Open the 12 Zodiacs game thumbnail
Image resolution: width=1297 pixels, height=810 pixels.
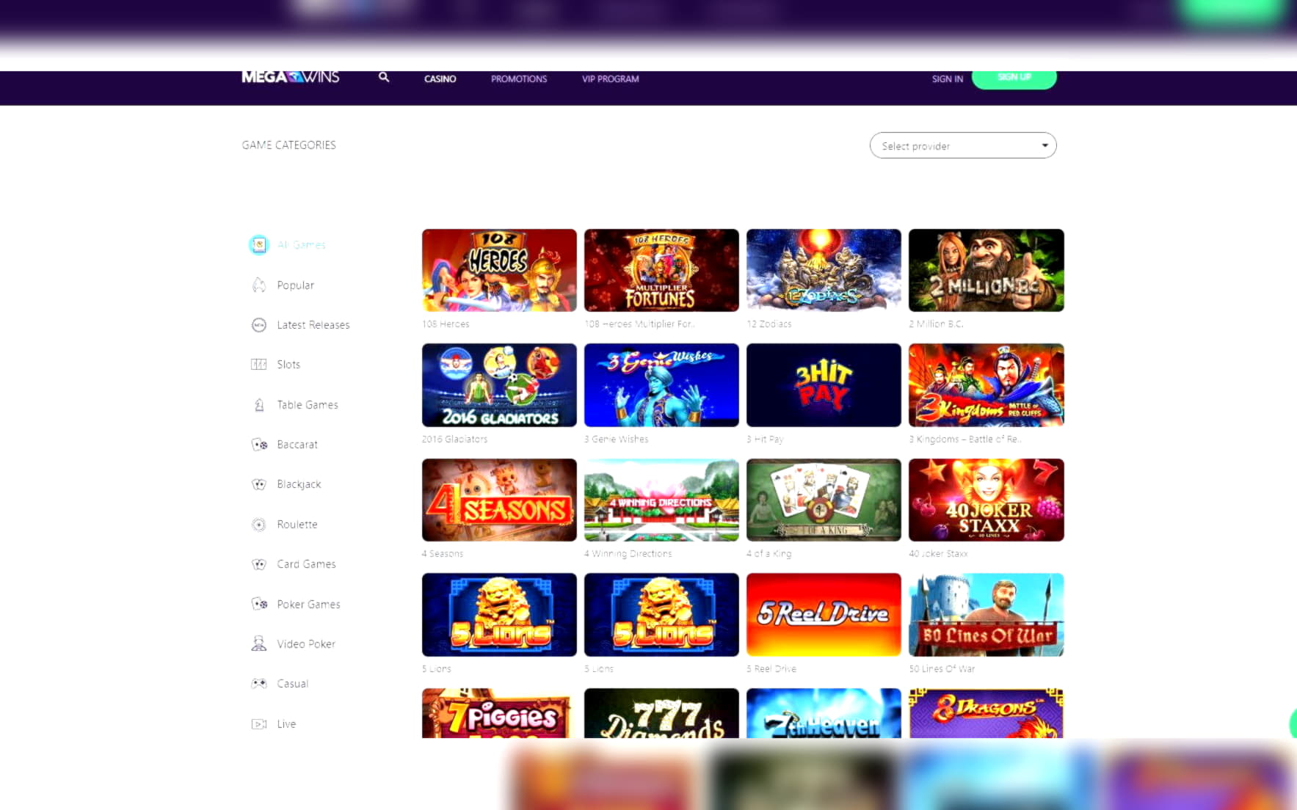click(824, 270)
